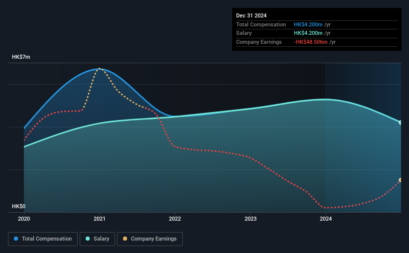Viewport: 409px width, 253px height.
Task: Click the HK$0 y-axis label
Action: point(18,206)
